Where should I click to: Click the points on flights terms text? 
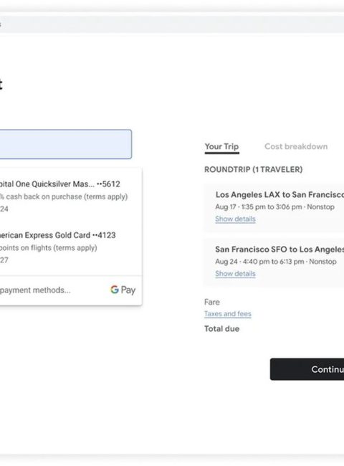pos(49,248)
